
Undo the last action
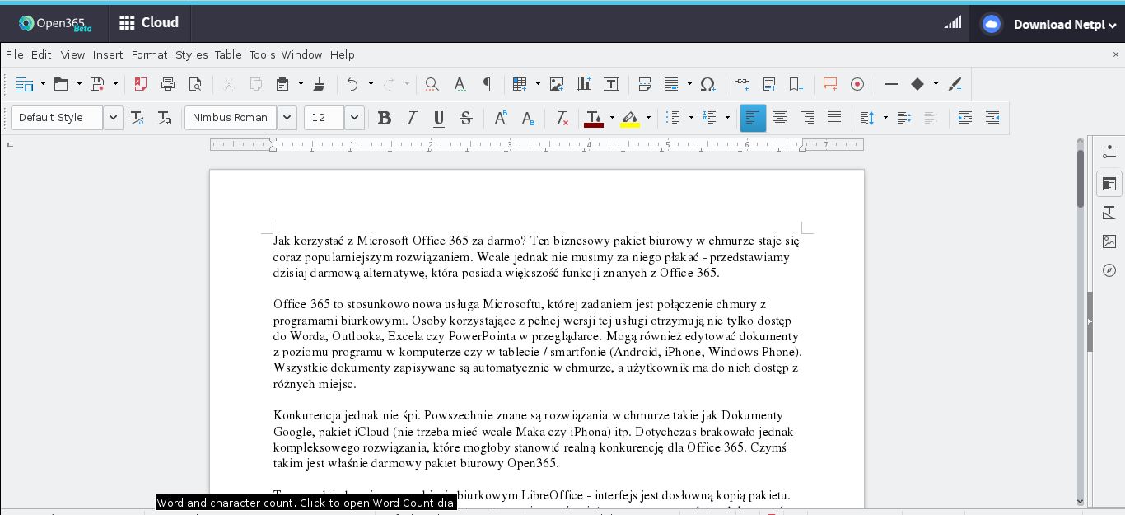point(352,84)
